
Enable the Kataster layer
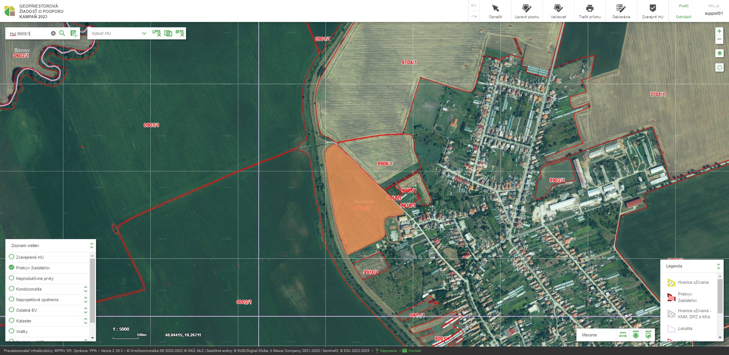click(x=11, y=321)
